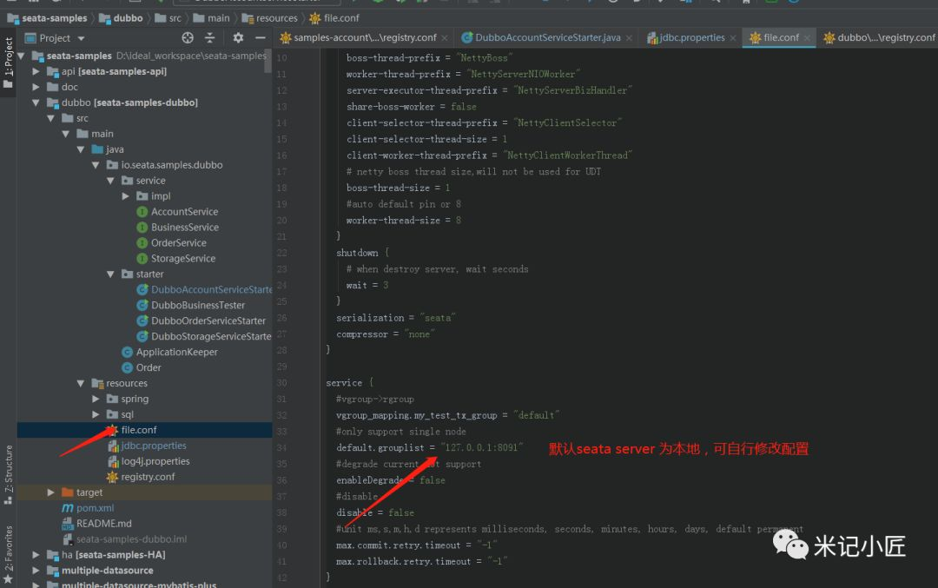Click the pom.xml Maven icon

pyautogui.click(x=68, y=508)
